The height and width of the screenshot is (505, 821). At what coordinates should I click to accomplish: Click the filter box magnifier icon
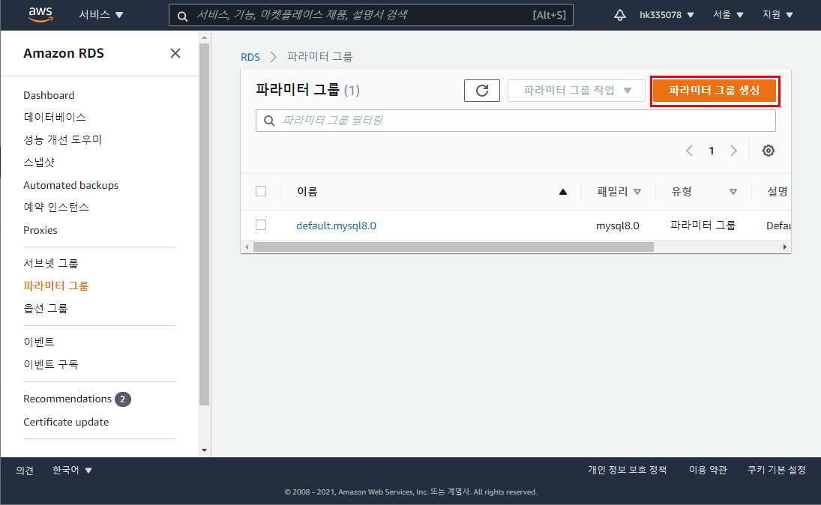pos(269,121)
